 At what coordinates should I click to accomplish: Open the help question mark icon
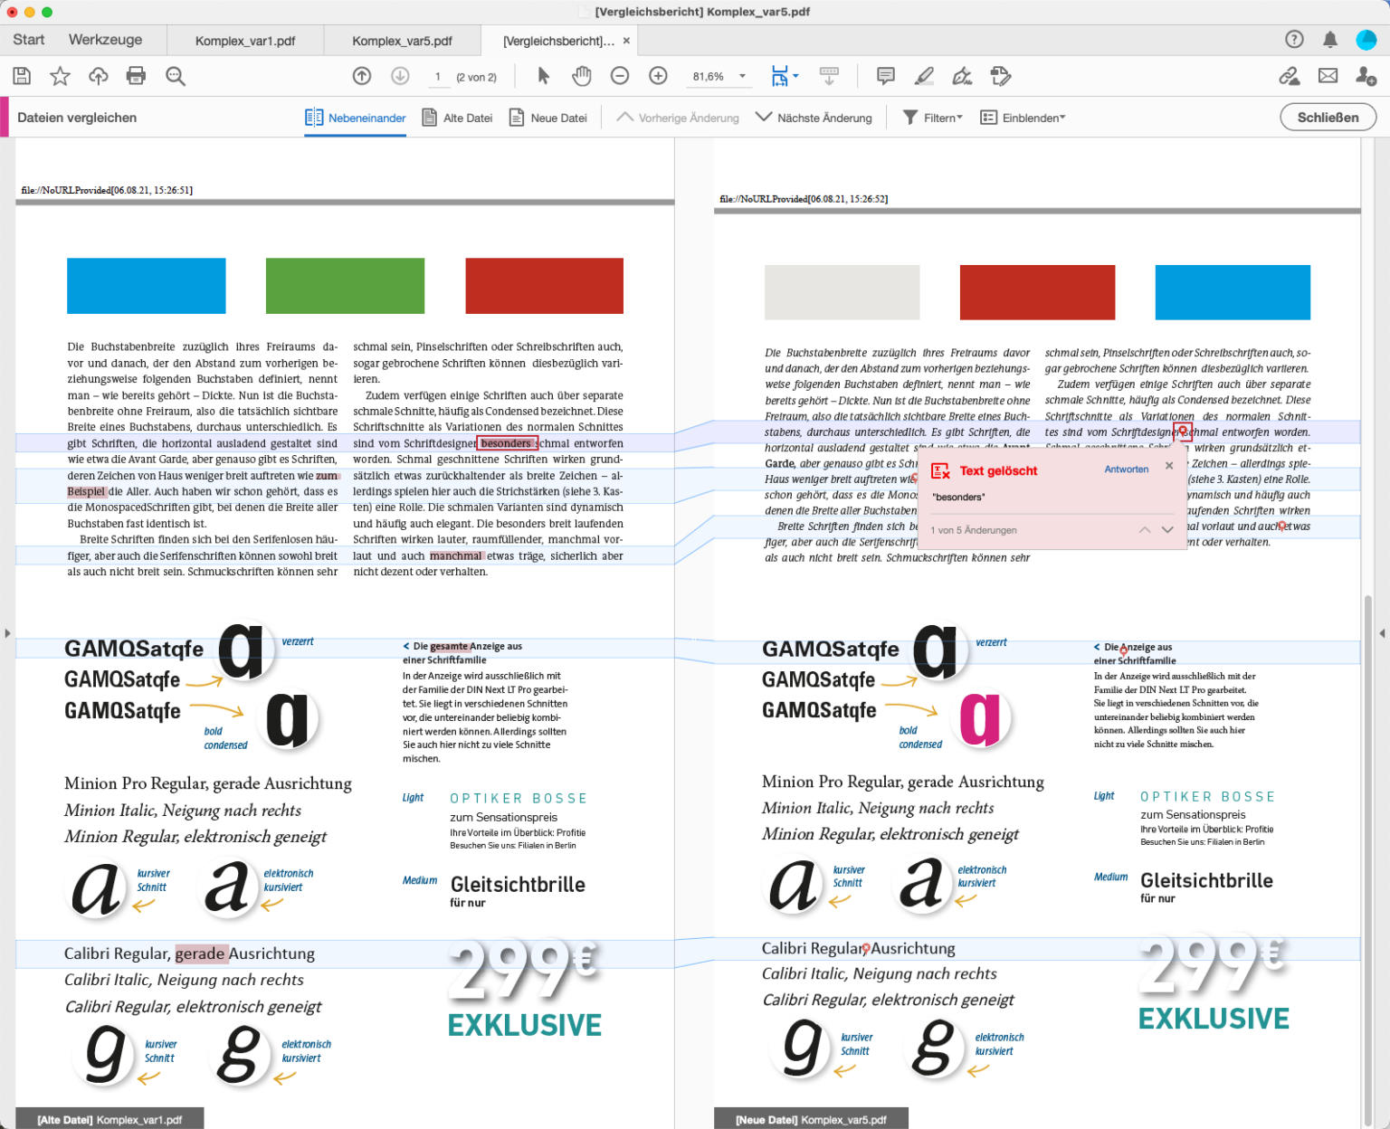(x=1294, y=40)
